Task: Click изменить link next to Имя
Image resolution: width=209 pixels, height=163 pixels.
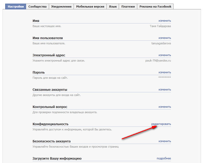Action: [x=165, y=21]
